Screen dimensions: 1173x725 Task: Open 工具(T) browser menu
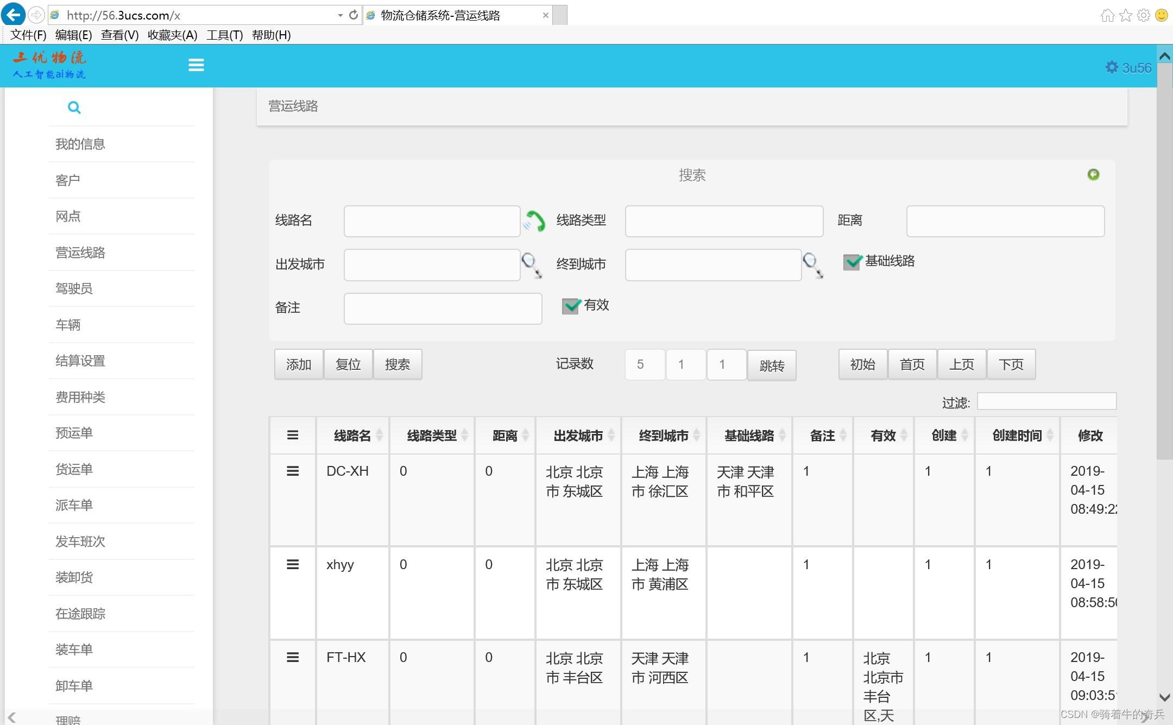224,35
